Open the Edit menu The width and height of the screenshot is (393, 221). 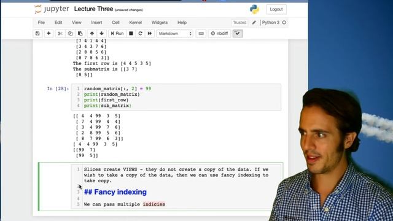[x=58, y=23]
